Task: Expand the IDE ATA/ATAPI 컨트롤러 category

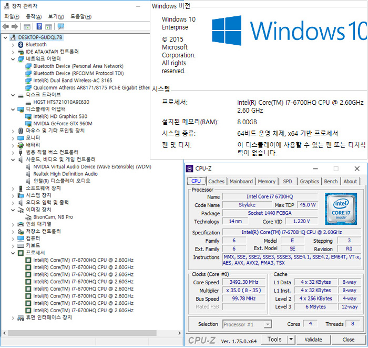Action: [x=13, y=52]
